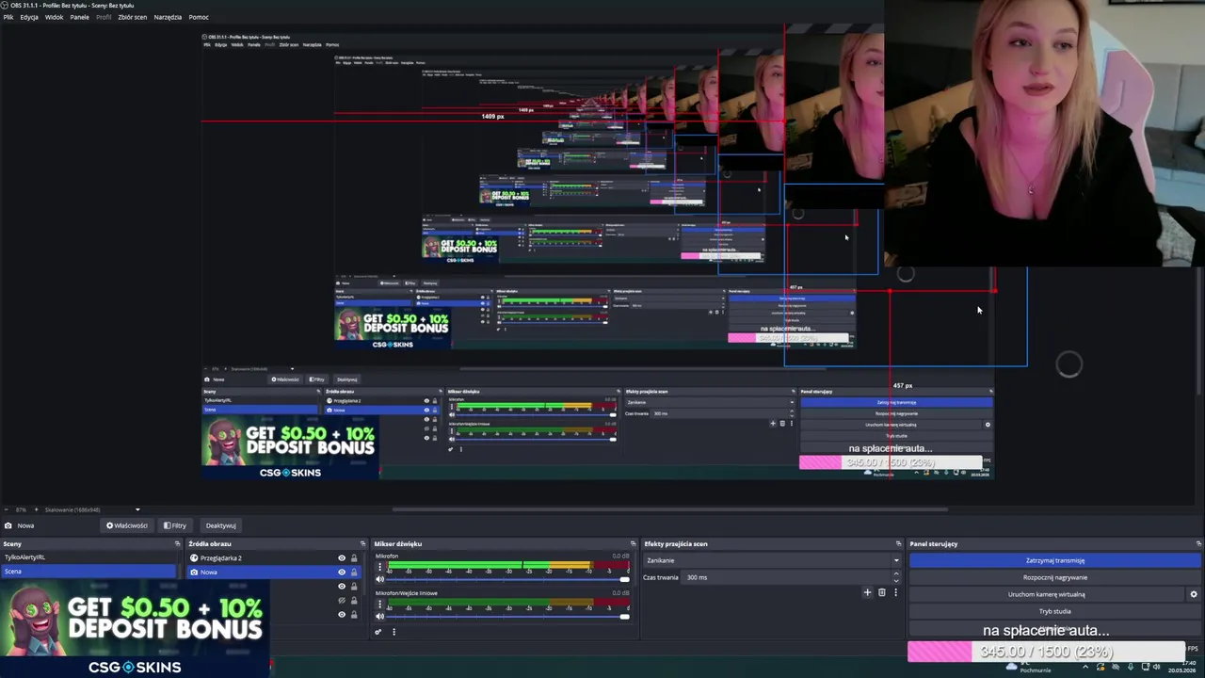This screenshot has width=1205, height=678.
Task: Open virtual camera settings gear icon
Action: pos(1194,594)
